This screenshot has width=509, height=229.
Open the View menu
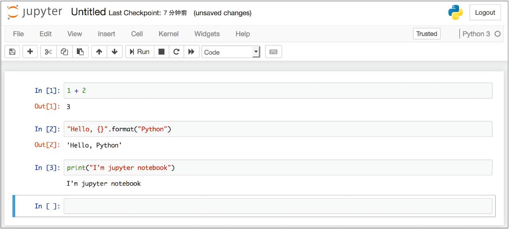coord(75,34)
